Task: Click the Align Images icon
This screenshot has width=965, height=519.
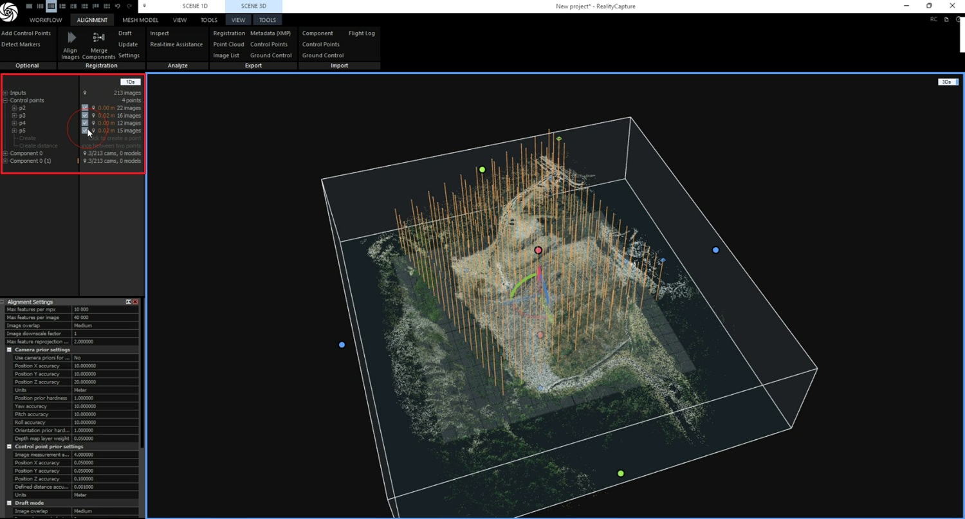Action: 71,39
